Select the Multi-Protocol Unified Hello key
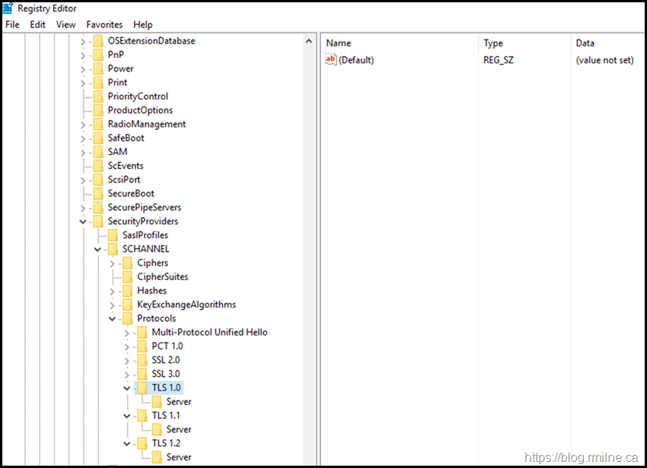647x468 pixels. (209, 332)
